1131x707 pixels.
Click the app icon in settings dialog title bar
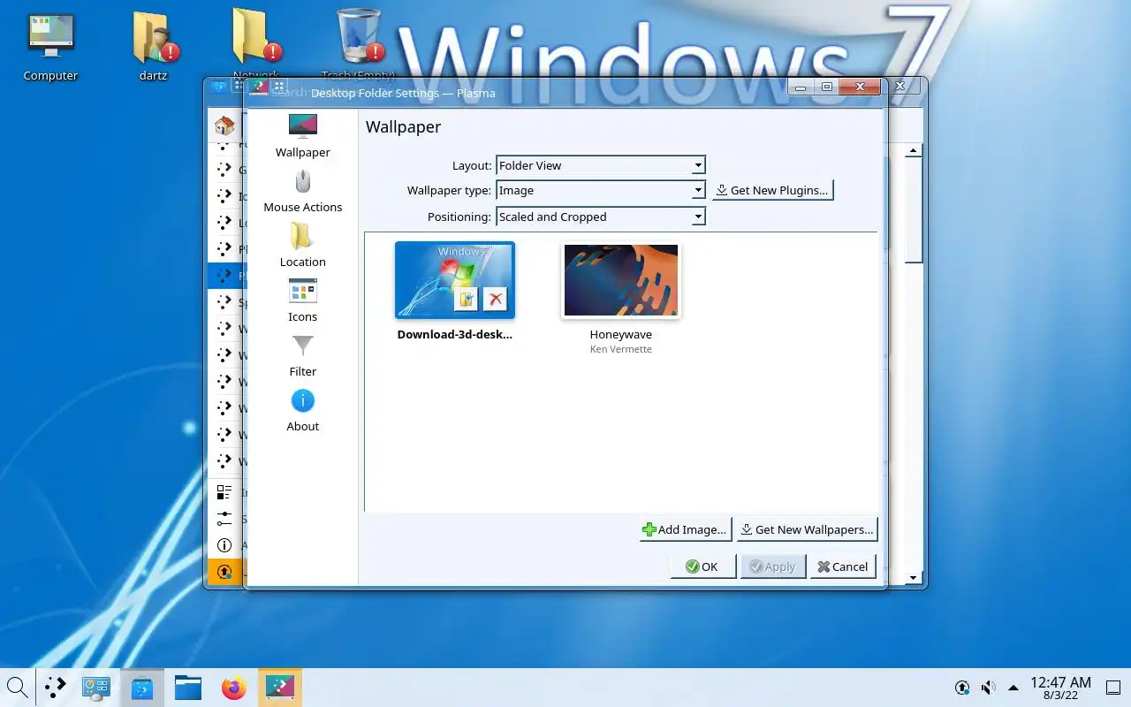(x=258, y=87)
